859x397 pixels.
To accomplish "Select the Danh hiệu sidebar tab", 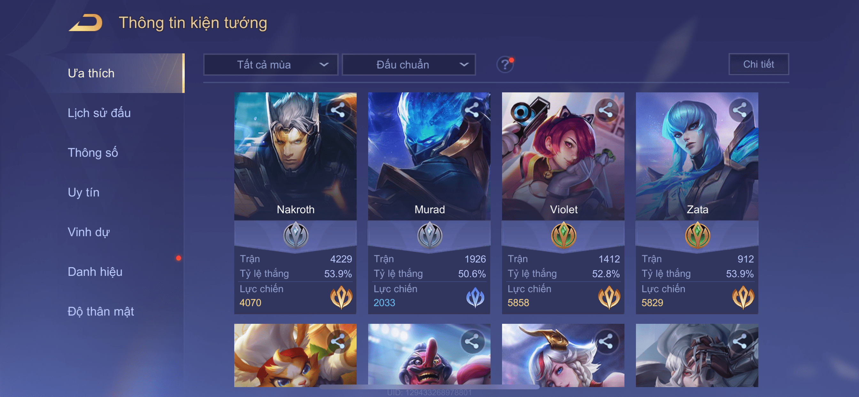I will click(x=95, y=272).
